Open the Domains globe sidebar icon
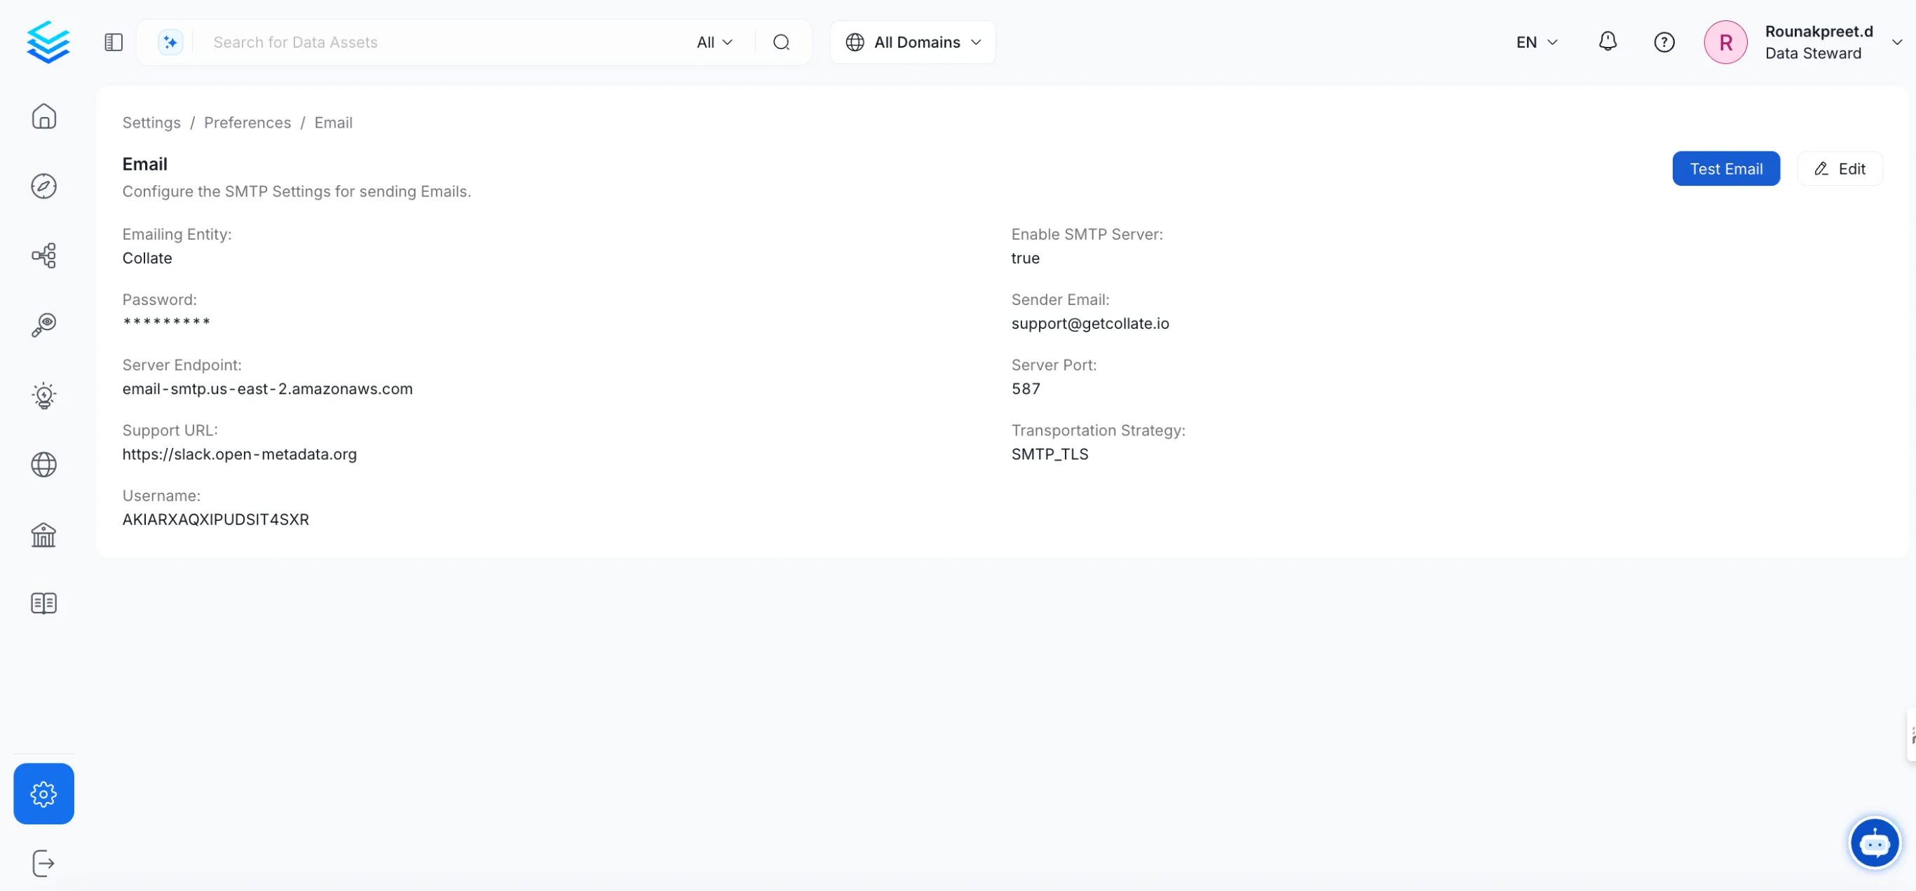This screenshot has width=1916, height=891. (44, 465)
